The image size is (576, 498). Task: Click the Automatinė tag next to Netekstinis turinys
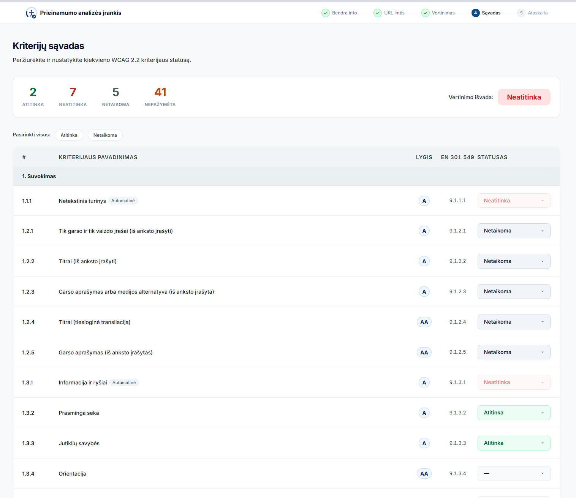(123, 201)
